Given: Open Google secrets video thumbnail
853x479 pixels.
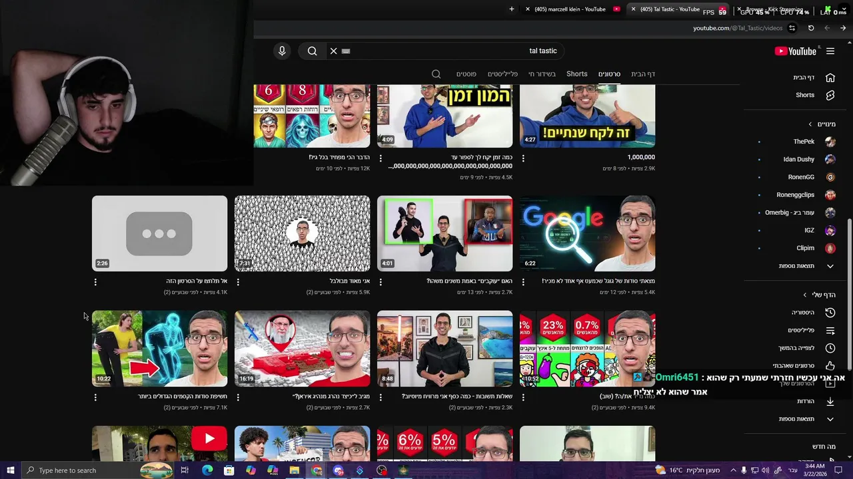Looking at the screenshot, I should [587, 234].
